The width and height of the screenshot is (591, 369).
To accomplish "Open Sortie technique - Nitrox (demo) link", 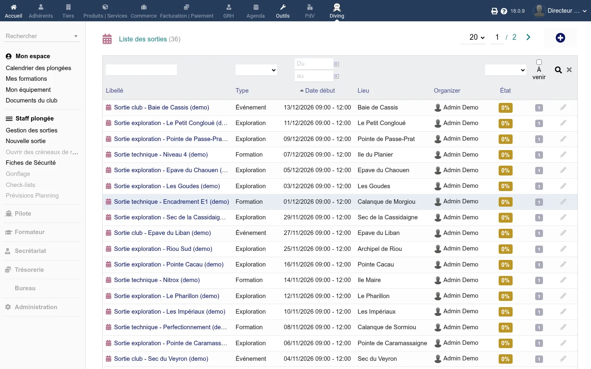I will [157, 280].
